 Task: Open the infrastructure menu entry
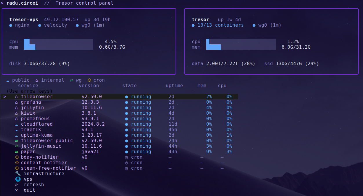click(44, 173)
